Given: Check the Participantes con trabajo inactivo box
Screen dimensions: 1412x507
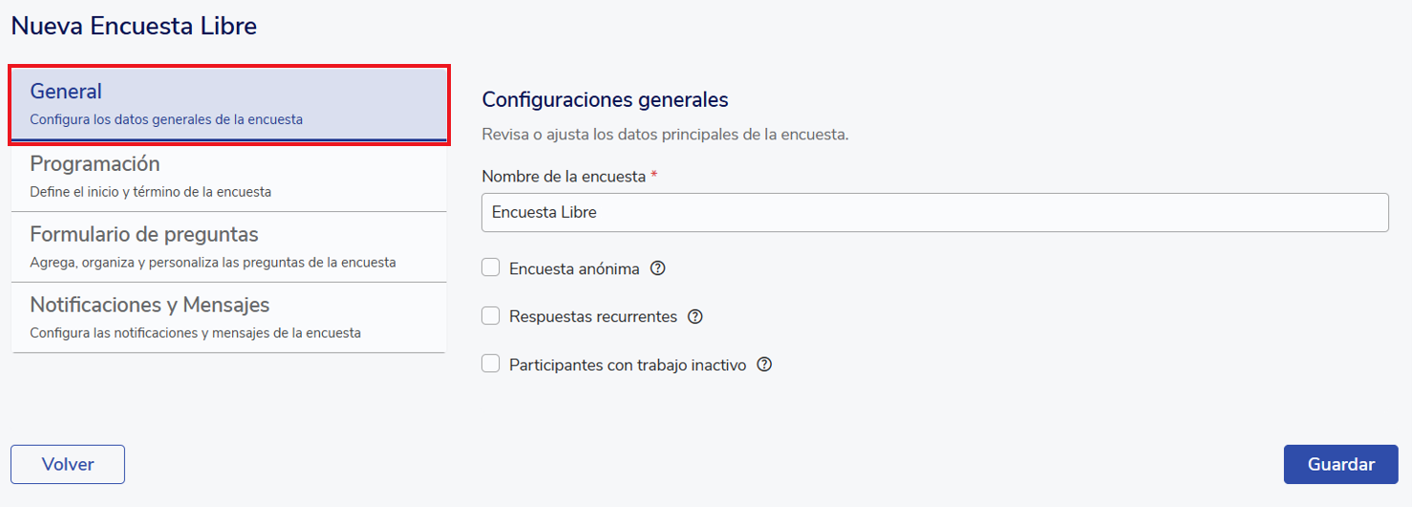Looking at the screenshot, I should click(x=491, y=364).
